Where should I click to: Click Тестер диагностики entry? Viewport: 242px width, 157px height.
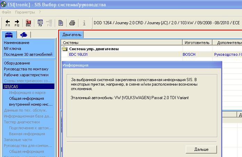coord(22,122)
